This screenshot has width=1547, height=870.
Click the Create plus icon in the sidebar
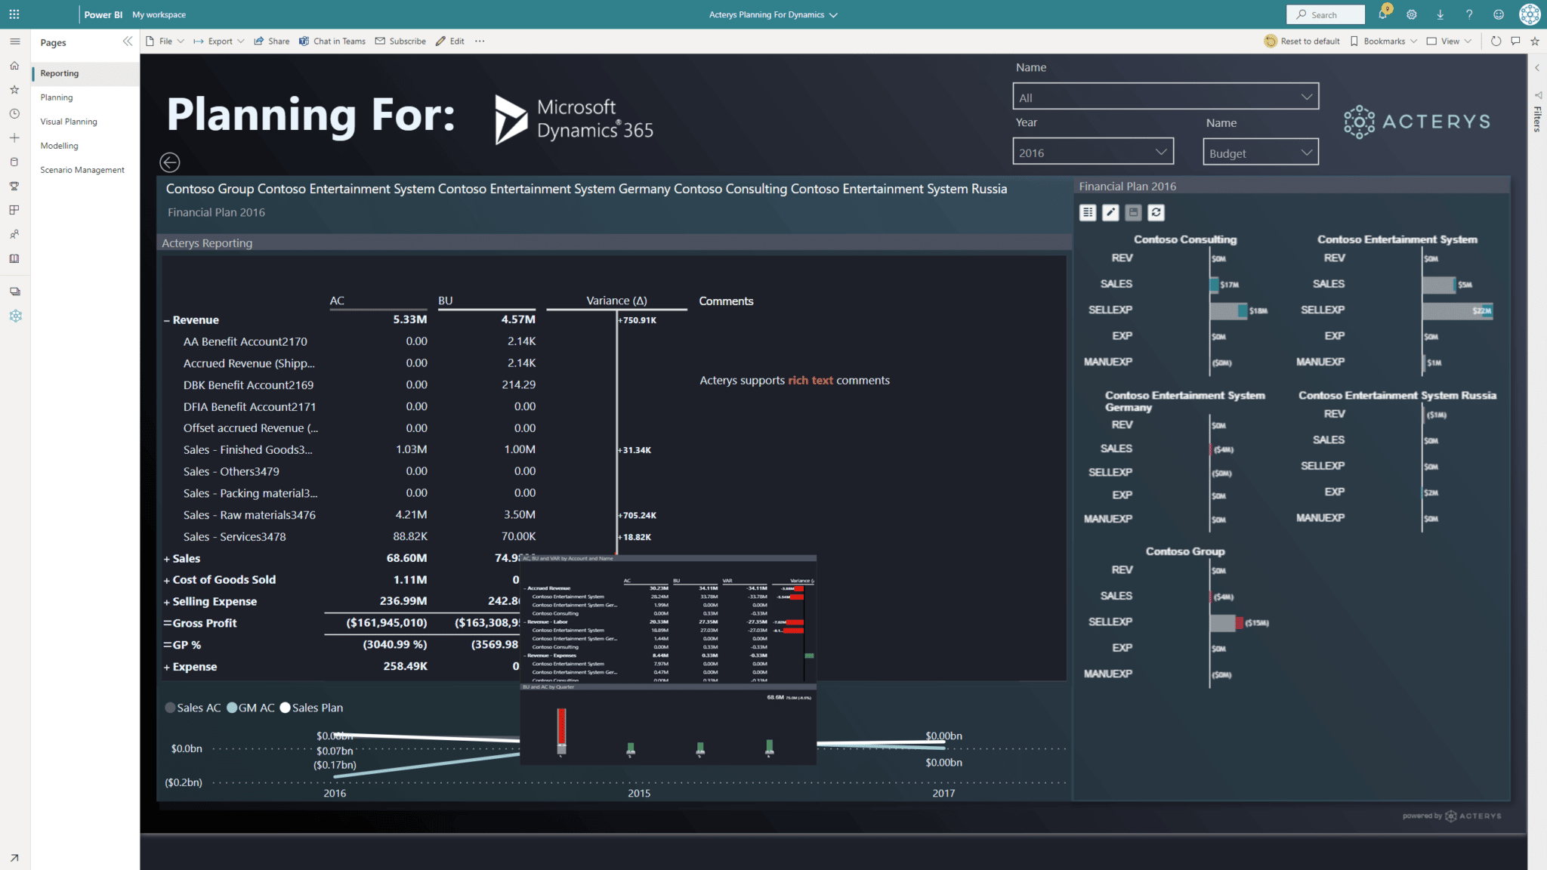click(x=14, y=137)
